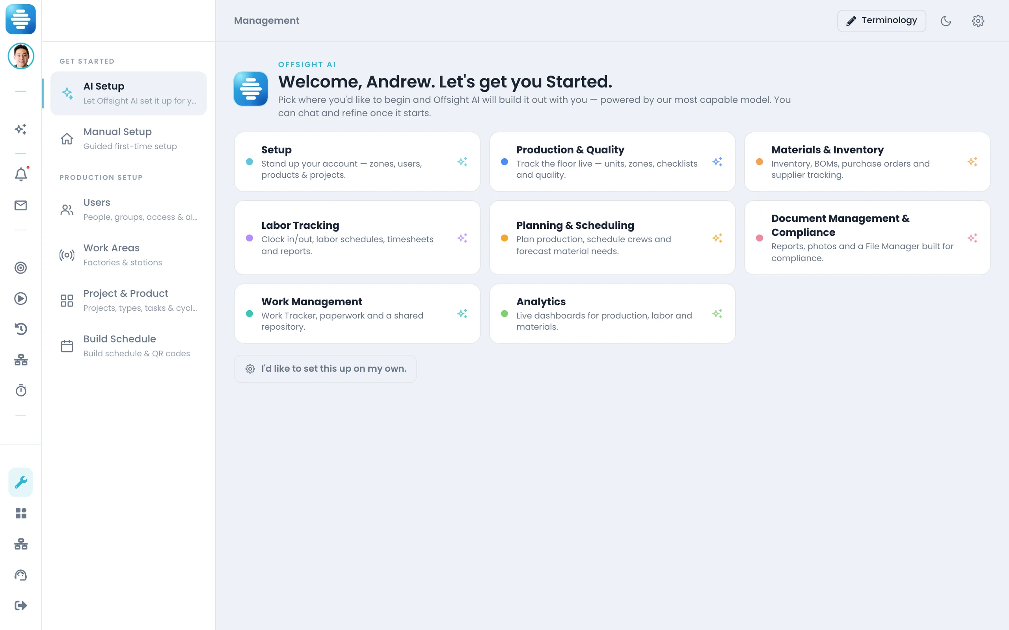Click the house icon beside Manual Setup
The height and width of the screenshot is (630, 1009).
67,139
